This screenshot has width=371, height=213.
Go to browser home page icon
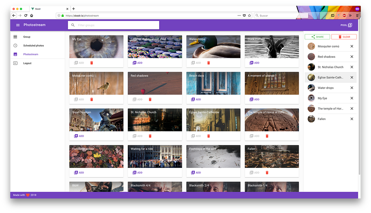pos(32,16)
